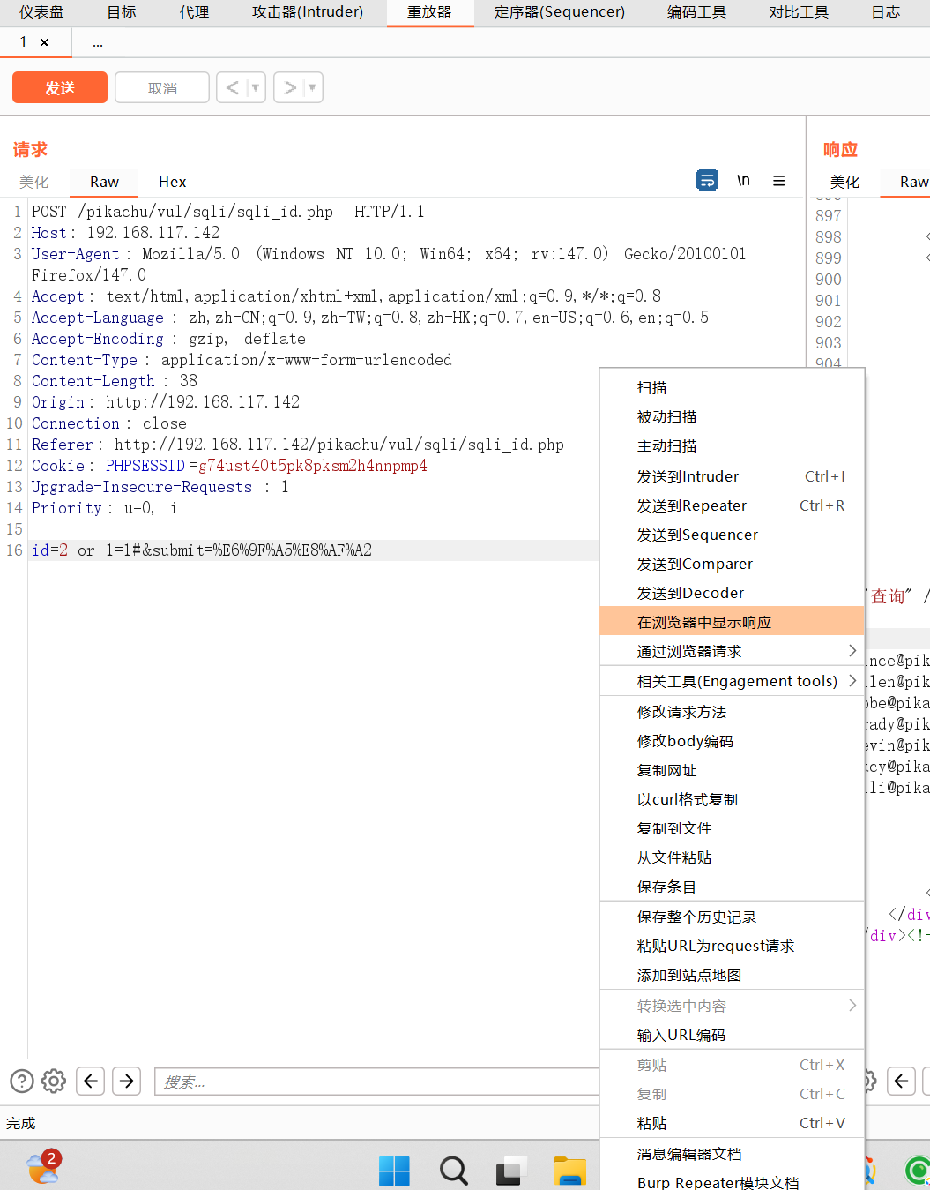
Task: Click the request search input field
Action: 377,1081
